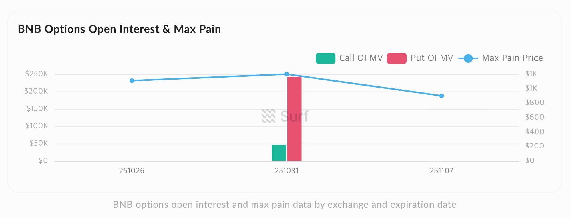Click the green Call OI bar

pyautogui.click(x=279, y=153)
